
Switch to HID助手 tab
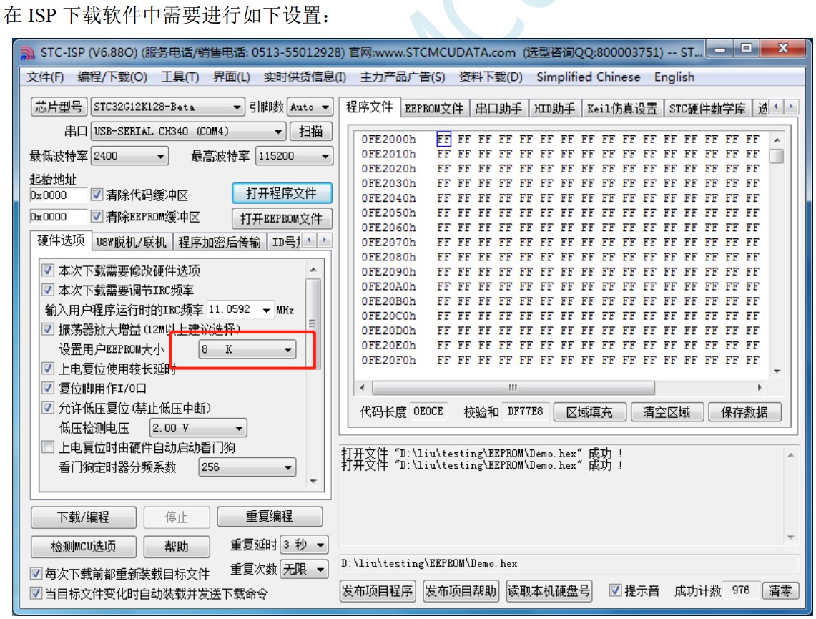(x=555, y=108)
